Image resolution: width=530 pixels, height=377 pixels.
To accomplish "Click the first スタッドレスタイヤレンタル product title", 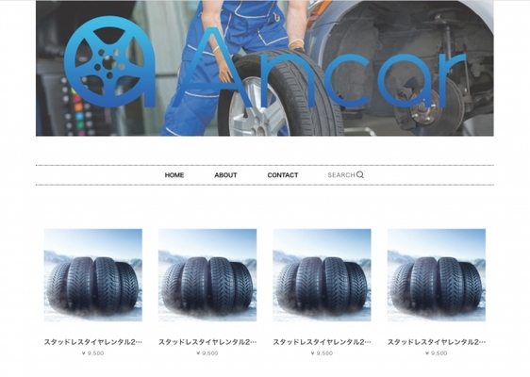I will coord(93,342).
